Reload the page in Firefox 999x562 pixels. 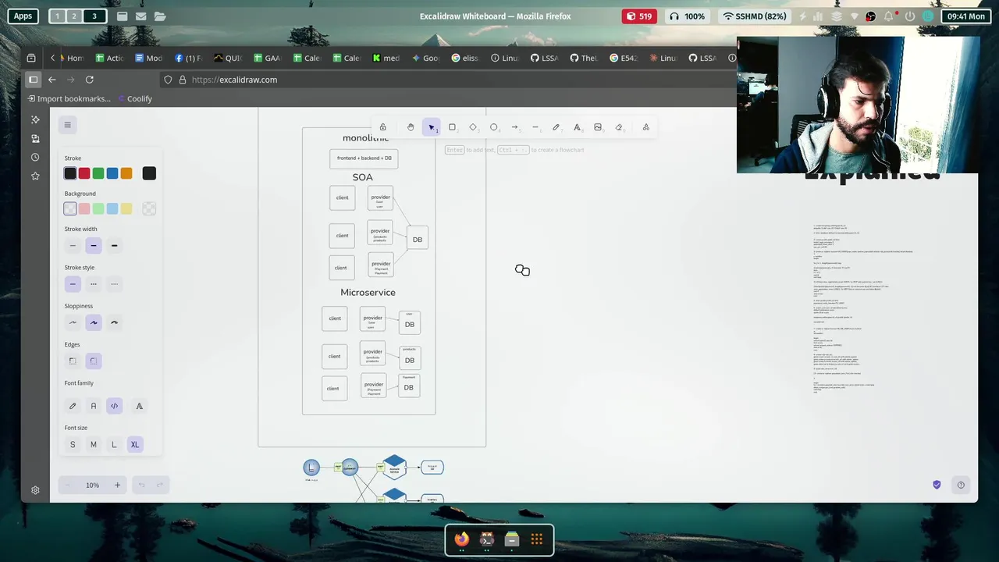tap(90, 80)
